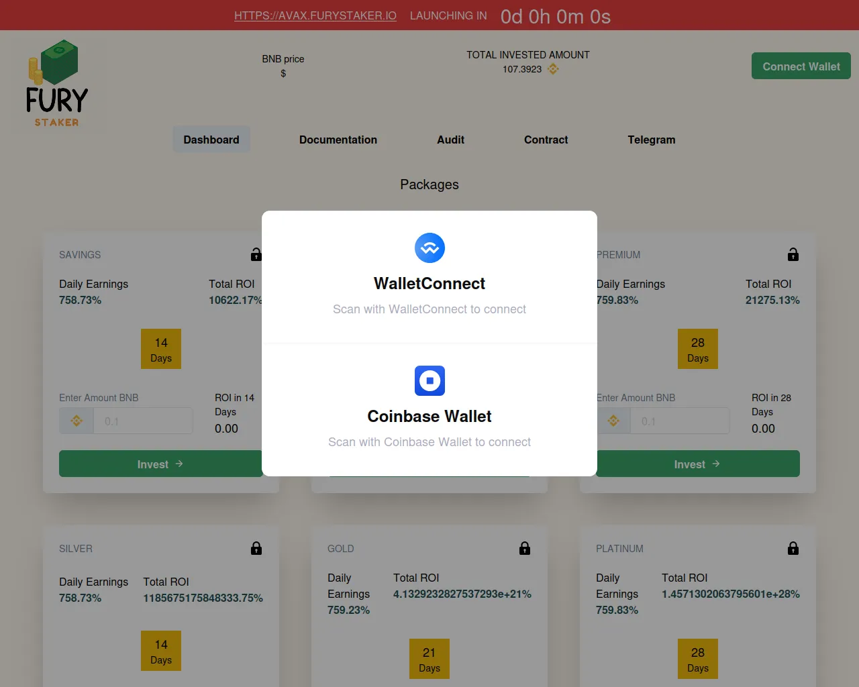This screenshot has width=859, height=687.
Task: Choose WalletConnect to connect
Action: tap(429, 277)
